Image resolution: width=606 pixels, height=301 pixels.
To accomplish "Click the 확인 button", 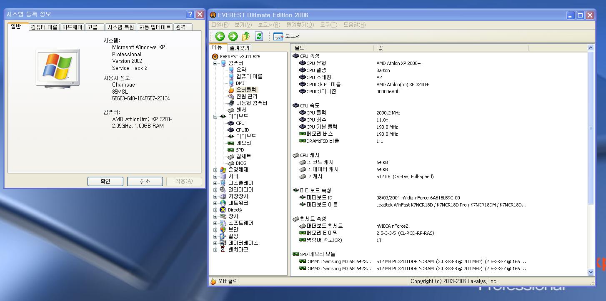I will 105,182.
